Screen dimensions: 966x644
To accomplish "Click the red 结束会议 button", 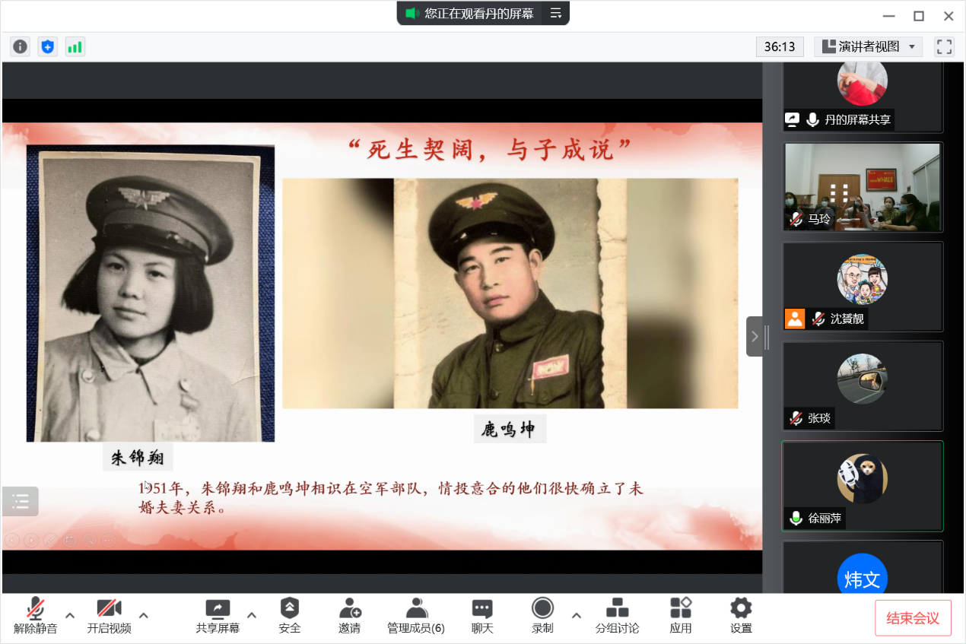I will point(913,618).
